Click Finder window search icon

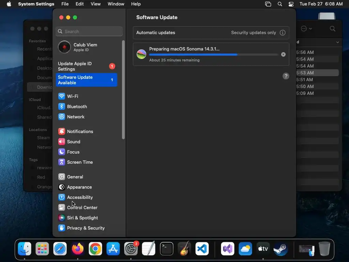[x=333, y=29]
